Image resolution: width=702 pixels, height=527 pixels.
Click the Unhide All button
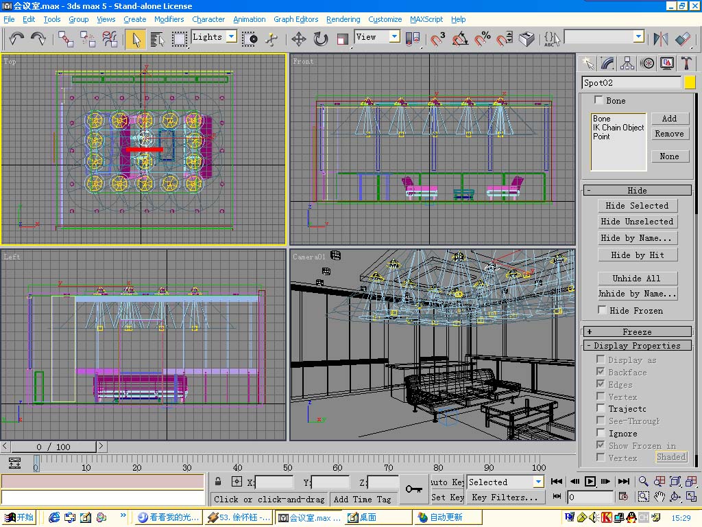(637, 278)
